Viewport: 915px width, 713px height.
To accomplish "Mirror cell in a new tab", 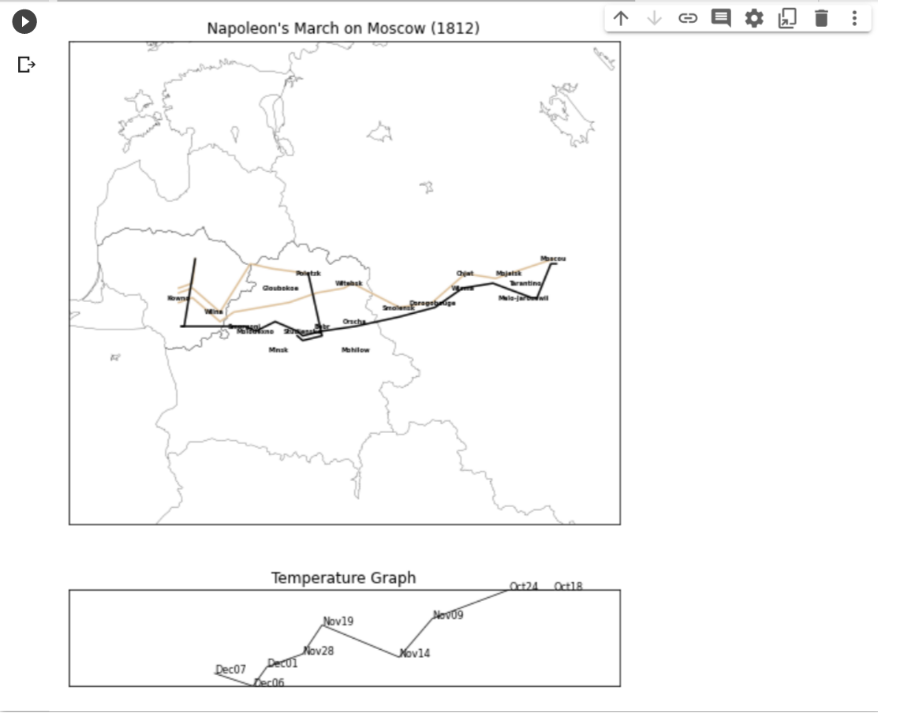I will point(787,18).
